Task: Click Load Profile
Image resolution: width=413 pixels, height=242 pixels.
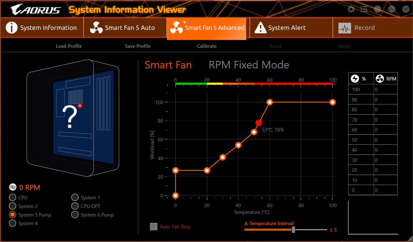Action: coord(69,46)
